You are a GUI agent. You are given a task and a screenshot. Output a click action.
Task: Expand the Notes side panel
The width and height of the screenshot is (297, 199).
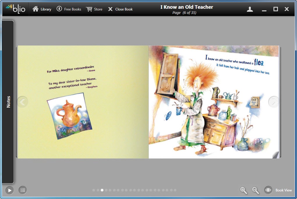click(x=8, y=102)
